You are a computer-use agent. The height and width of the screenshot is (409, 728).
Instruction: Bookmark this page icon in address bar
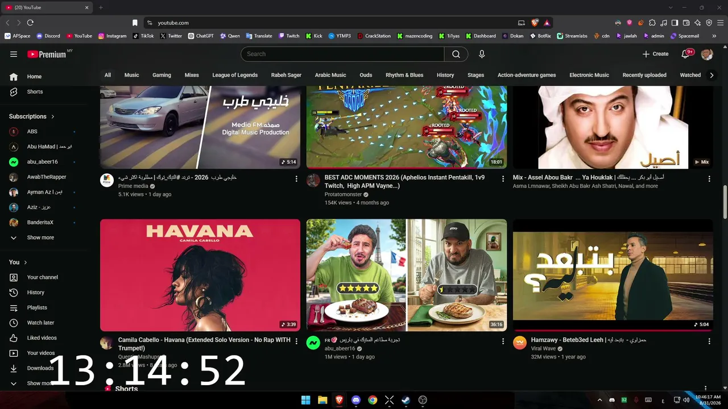[135, 23]
